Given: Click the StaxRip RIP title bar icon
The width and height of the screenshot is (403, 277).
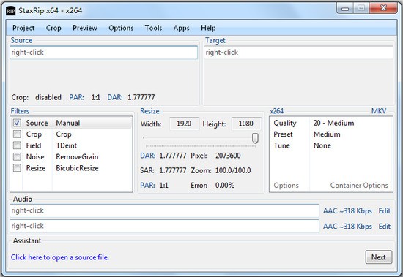Looking at the screenshot, I should 10,11.
